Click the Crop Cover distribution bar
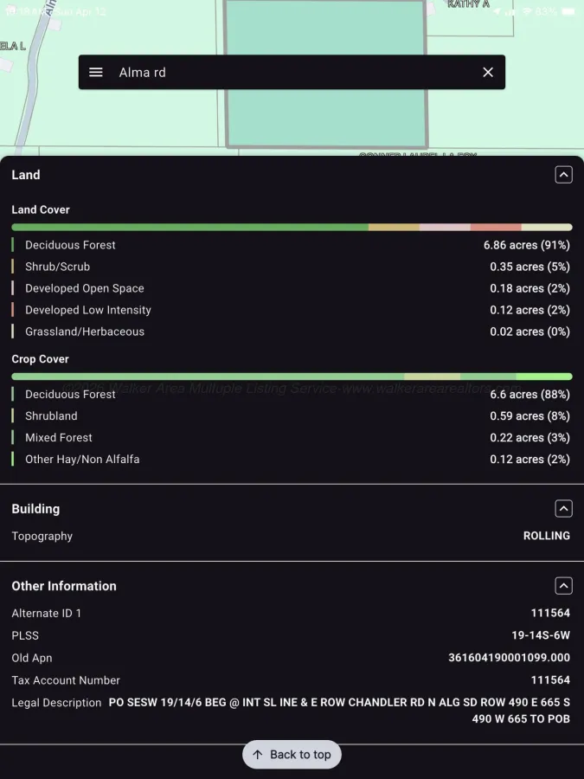The height and width of the screenshot is (779, 584). coord(292,377)
